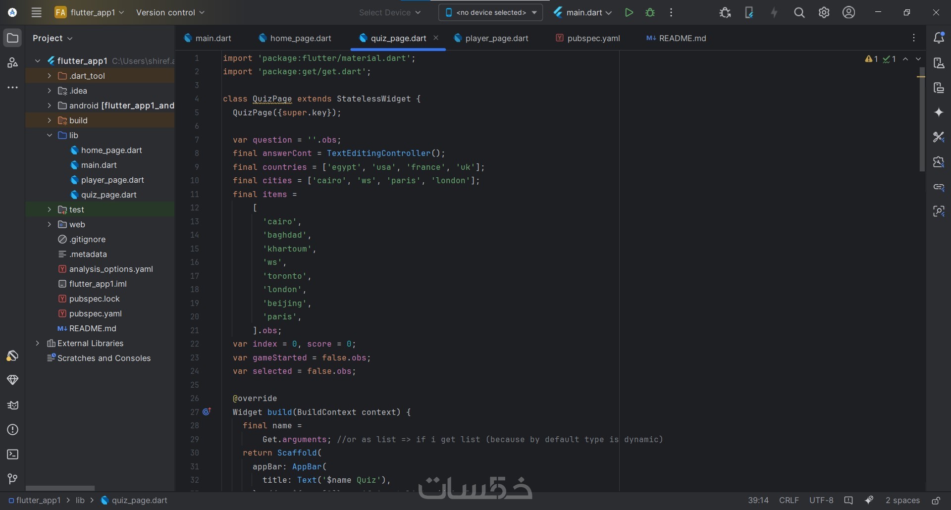Click the editor vertical scrollbar thumb
Viewport: 951px width, 510px height.
pos(922,119)
